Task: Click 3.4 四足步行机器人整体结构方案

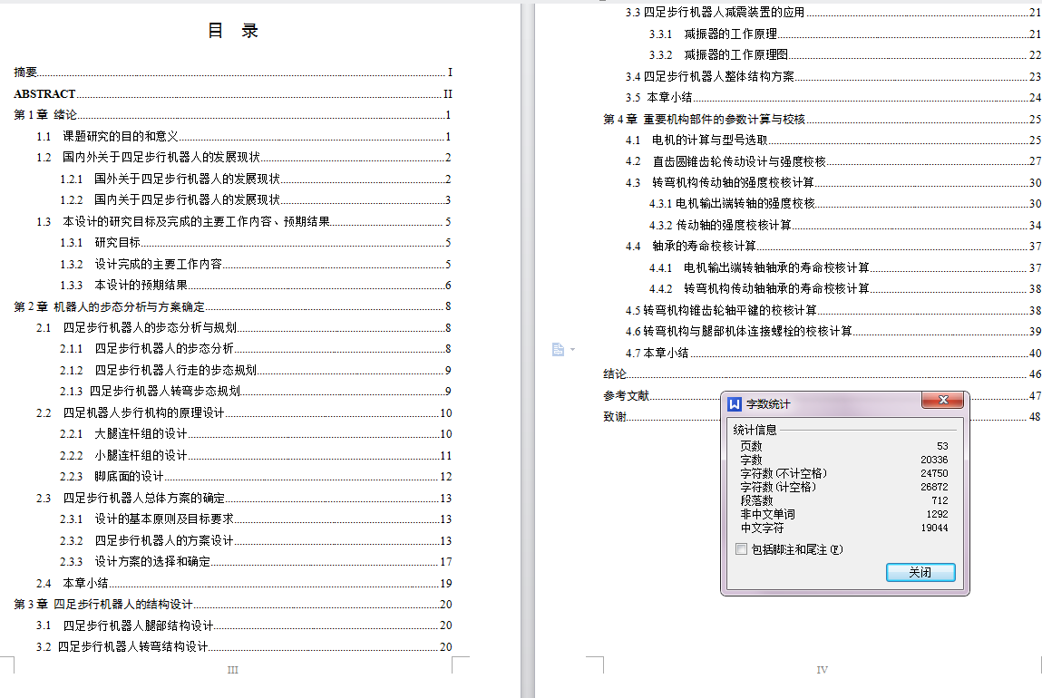Action: pyautogui.click(x=833, y=76)
